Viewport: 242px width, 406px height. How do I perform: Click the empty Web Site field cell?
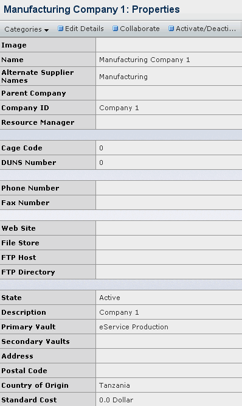click(169, 228)
